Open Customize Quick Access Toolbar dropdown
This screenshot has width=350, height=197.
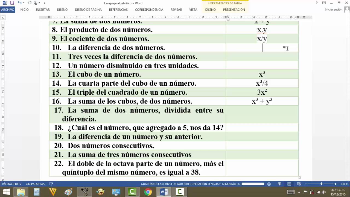[x=44, y=3]
